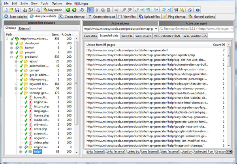
Task: Click the green forward arrow icon
Action: click(75, 10)
